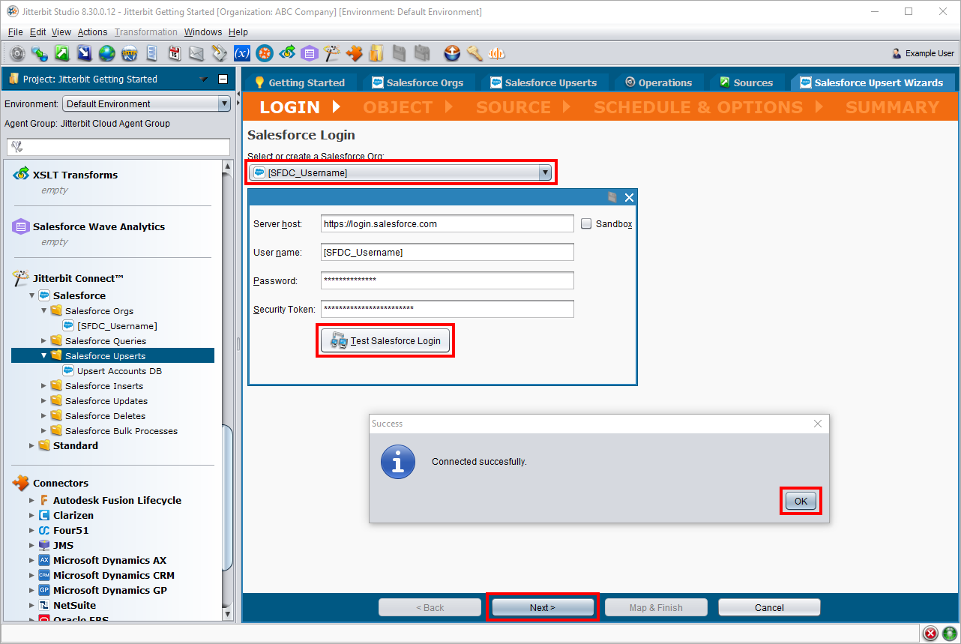Click the project tree vertical scrollbar

228,375
